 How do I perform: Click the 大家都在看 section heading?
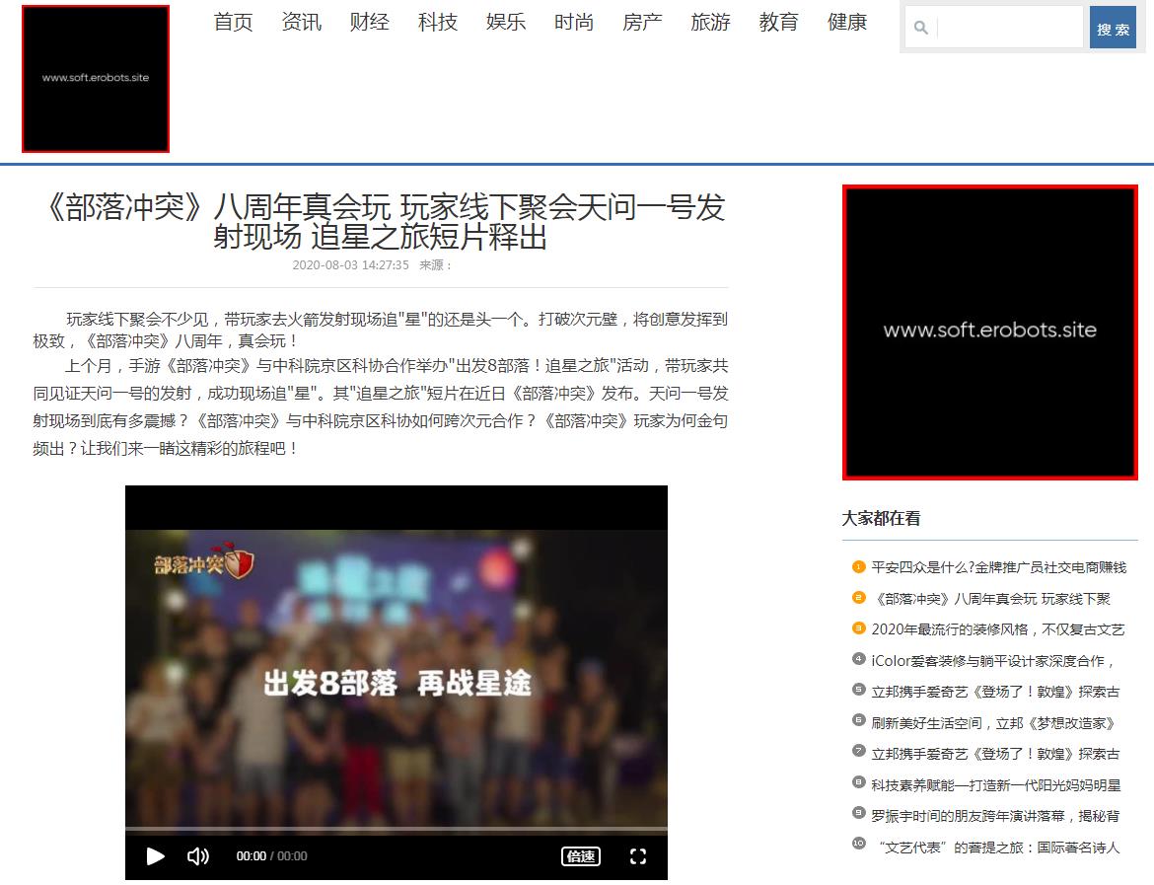tap(881, 518)
